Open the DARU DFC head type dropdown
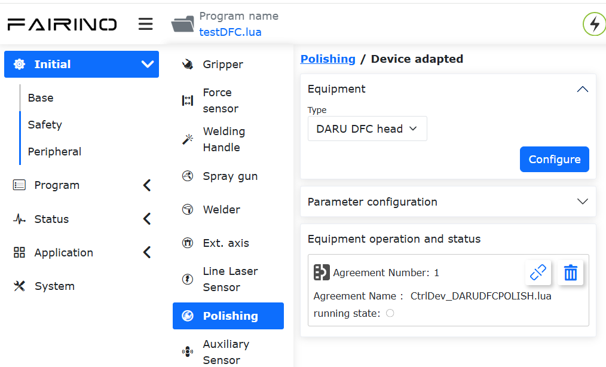 pos(367,129)
